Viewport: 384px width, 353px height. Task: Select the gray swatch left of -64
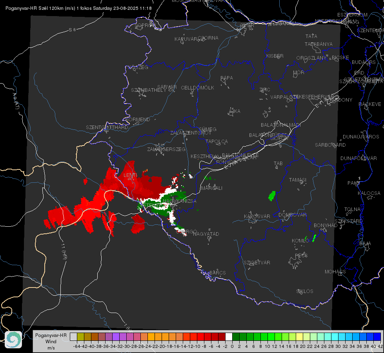point(73,337)
